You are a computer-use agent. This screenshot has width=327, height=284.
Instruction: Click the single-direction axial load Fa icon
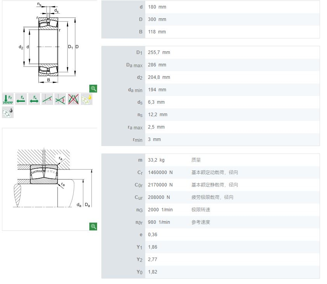tap(21, 99)
